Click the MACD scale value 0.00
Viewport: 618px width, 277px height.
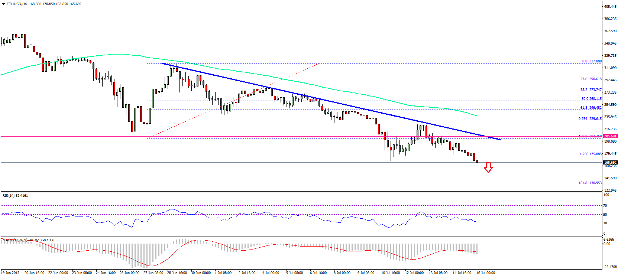(606, 244)
